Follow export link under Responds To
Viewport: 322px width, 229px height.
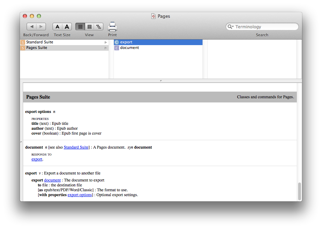(x=37, y=159)
